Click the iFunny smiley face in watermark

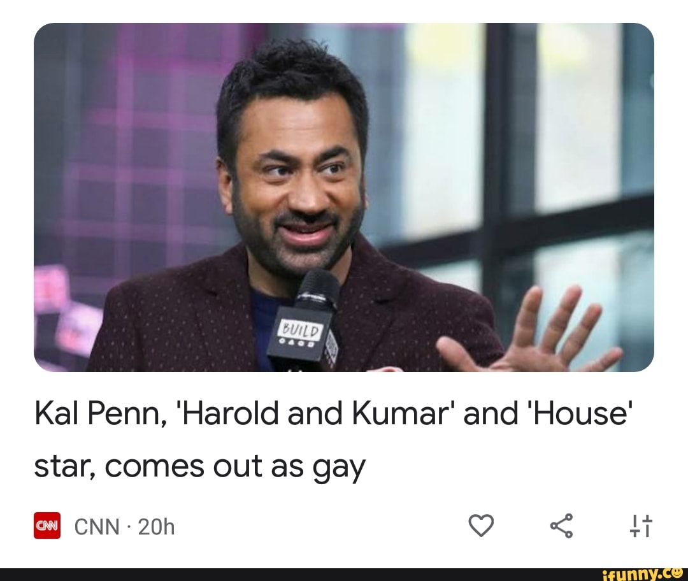[x=679, y=573]
